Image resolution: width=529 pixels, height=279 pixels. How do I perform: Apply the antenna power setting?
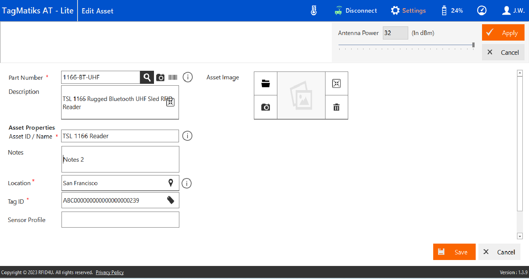point(503,33)
